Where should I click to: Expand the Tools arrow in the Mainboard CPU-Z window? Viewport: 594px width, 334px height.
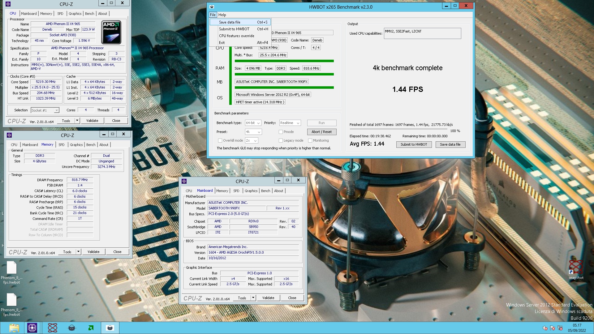[253, 298]
